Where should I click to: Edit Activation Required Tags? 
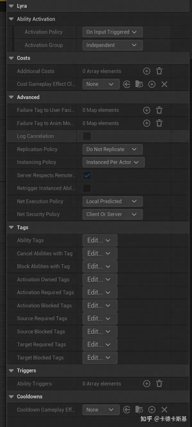100,292
